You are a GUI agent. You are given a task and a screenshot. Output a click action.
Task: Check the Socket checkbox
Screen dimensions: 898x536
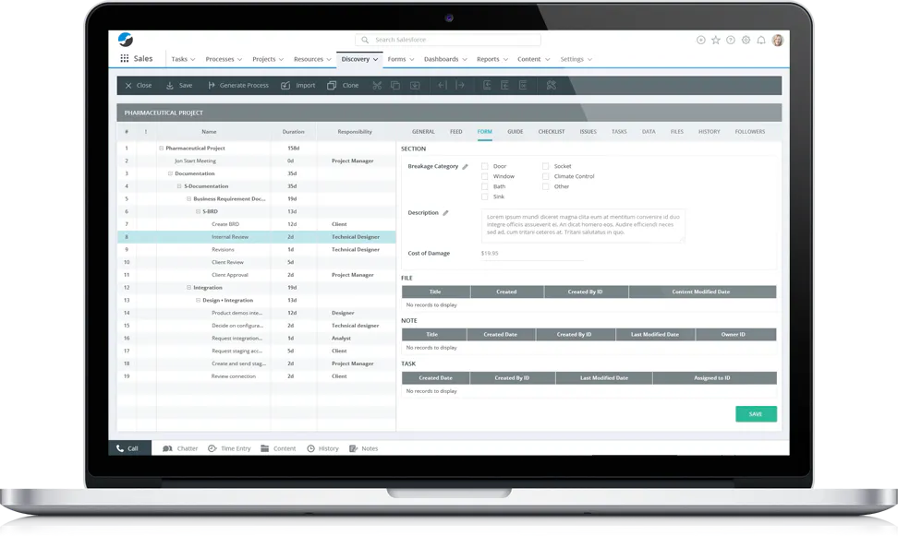pos(545,166)
